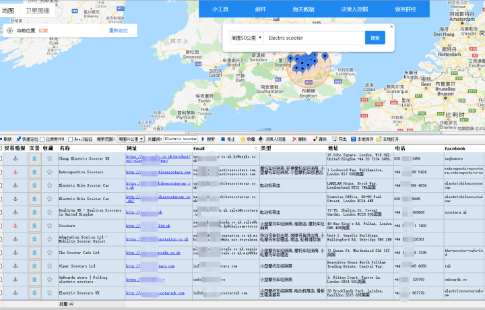Click the isolated easternmost map pin
The height and width of the screenshot is (310, 485).
325,57
